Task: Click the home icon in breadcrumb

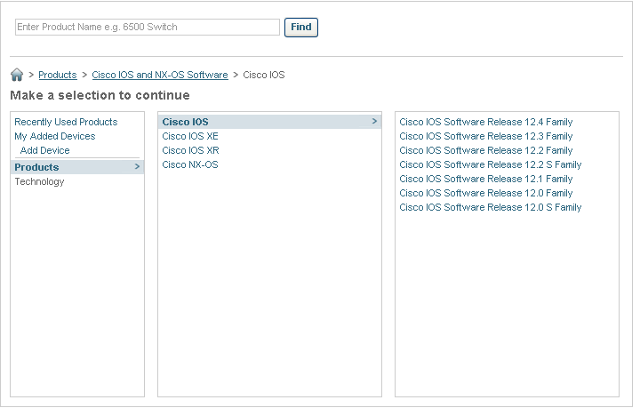Action: 17,75
